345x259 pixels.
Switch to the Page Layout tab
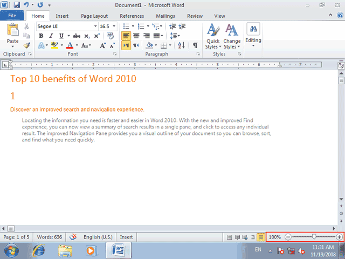pos(94,16)
